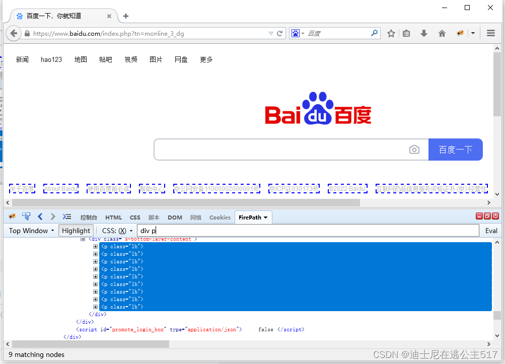Screen dimensions: 505x364
Task: Minimize the Firebug panel red button
Action: click(x=479, y=216)
